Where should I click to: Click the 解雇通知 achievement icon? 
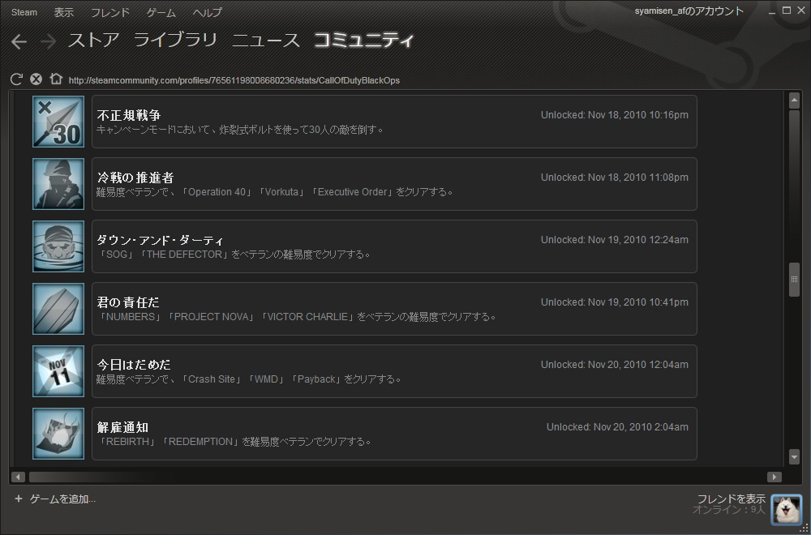58,434
